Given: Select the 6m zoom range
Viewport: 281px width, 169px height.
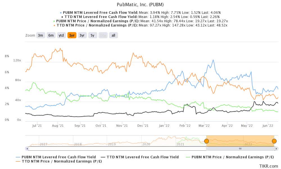Looking at the screenshot, I should coord(51,35).
